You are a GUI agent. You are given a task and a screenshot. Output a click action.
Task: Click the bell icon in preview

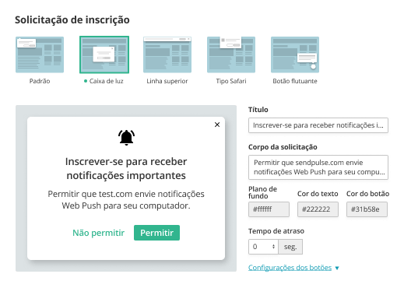tap(126, 138)
